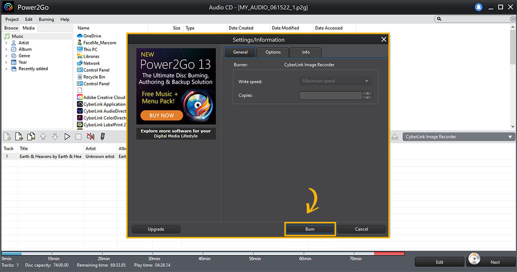Open the Help menu
This screenshot has width=517, height=272.
click(x=65, y=20)
